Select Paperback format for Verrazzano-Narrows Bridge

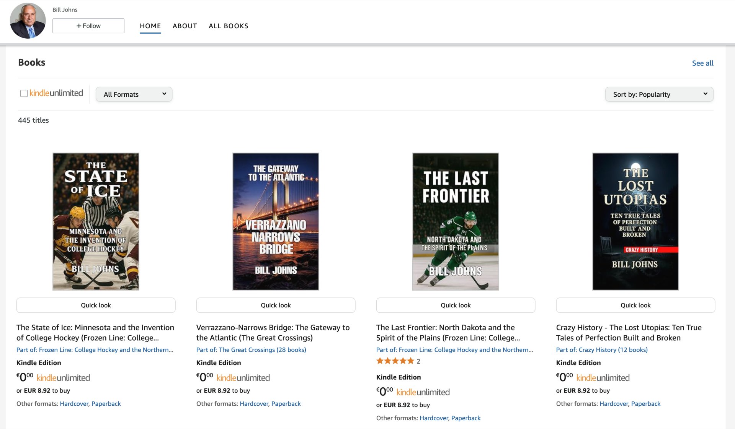tap(286, 404)
